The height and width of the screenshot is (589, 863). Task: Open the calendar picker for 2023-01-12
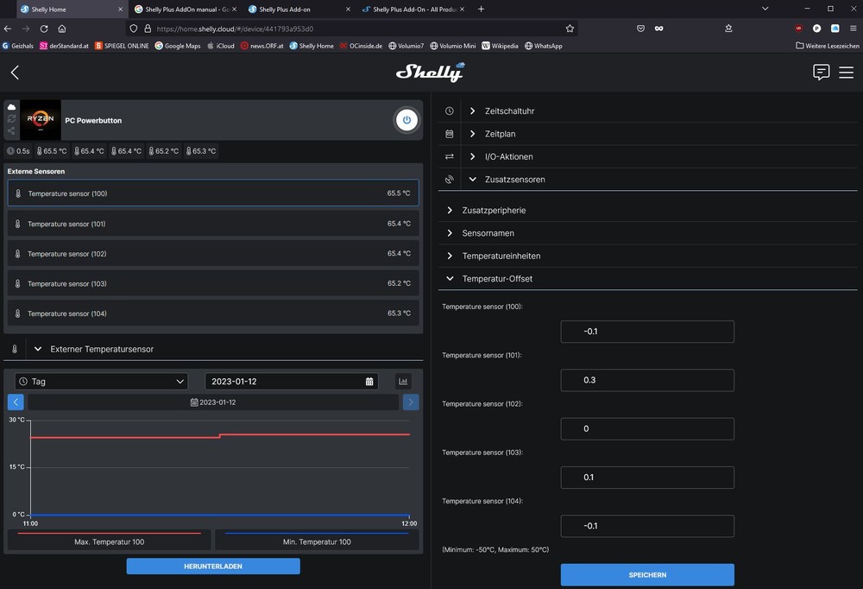pyautogui.click(x=369, y=381)
